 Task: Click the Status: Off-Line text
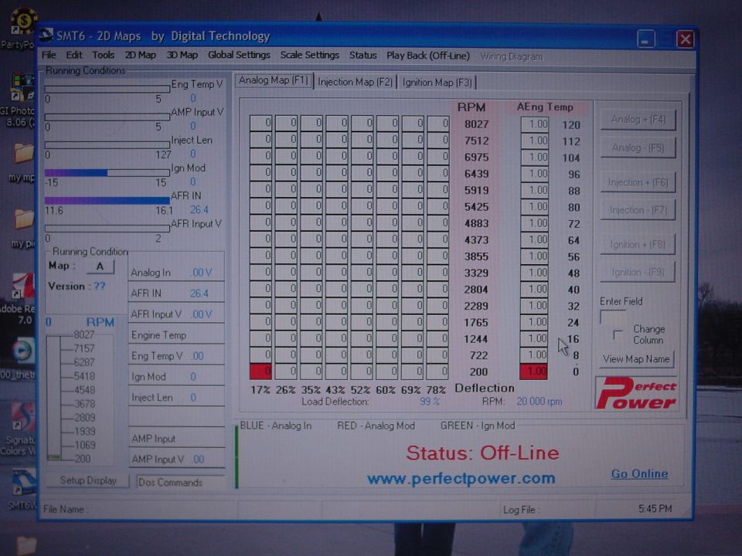click(x=482, y=453)
